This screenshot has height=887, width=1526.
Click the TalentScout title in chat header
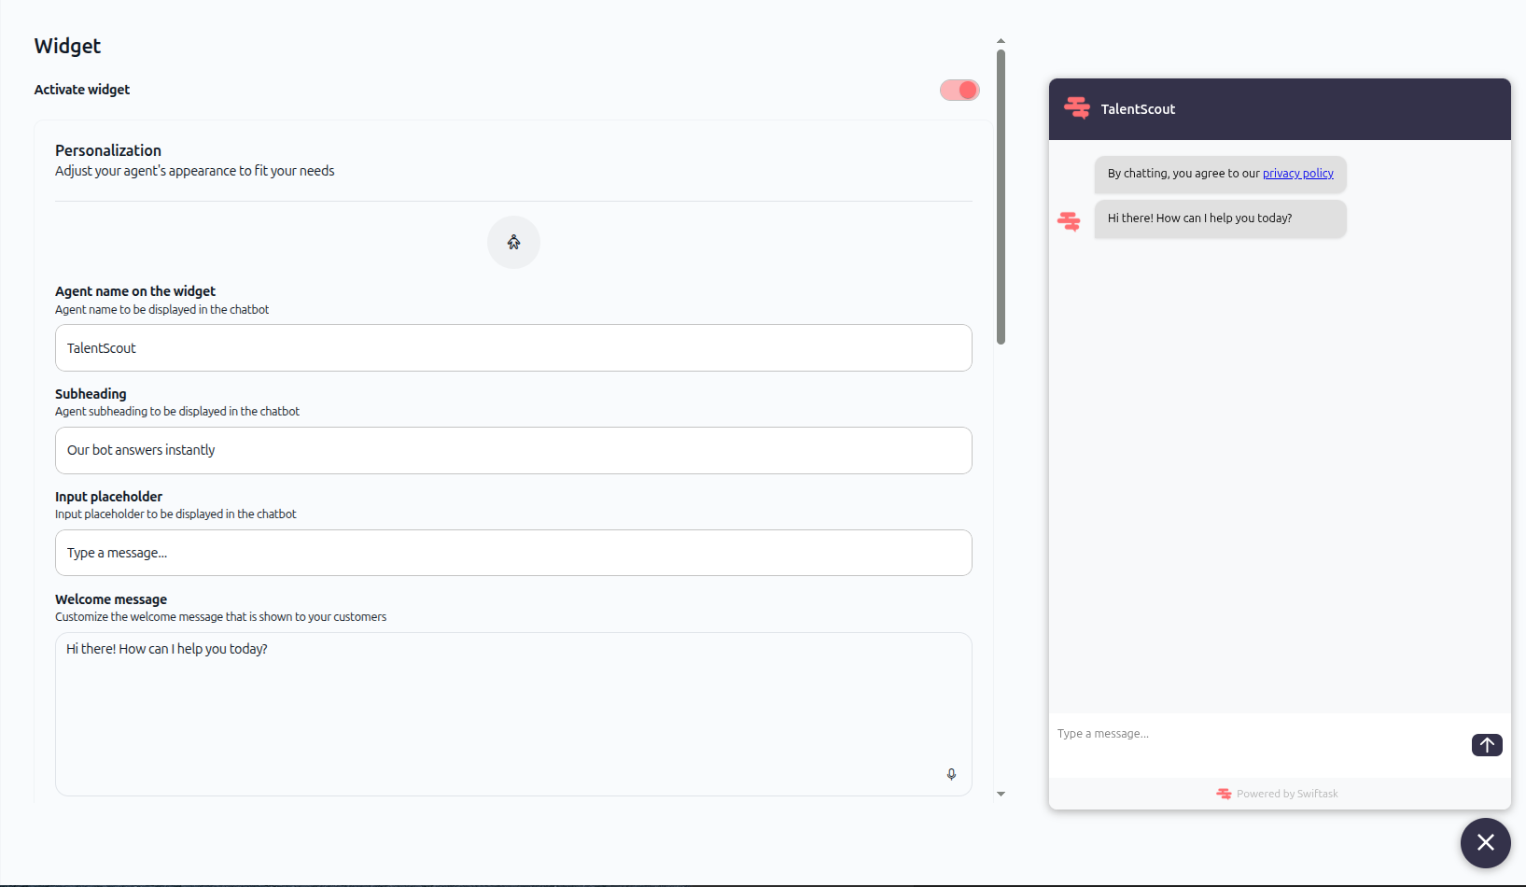1138,109
